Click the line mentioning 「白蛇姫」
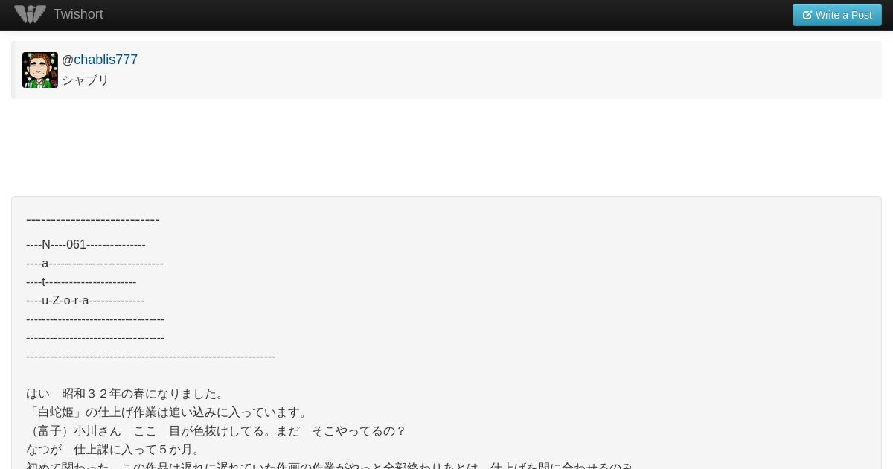This screenshot has width=893, height=469. [167, 412]
